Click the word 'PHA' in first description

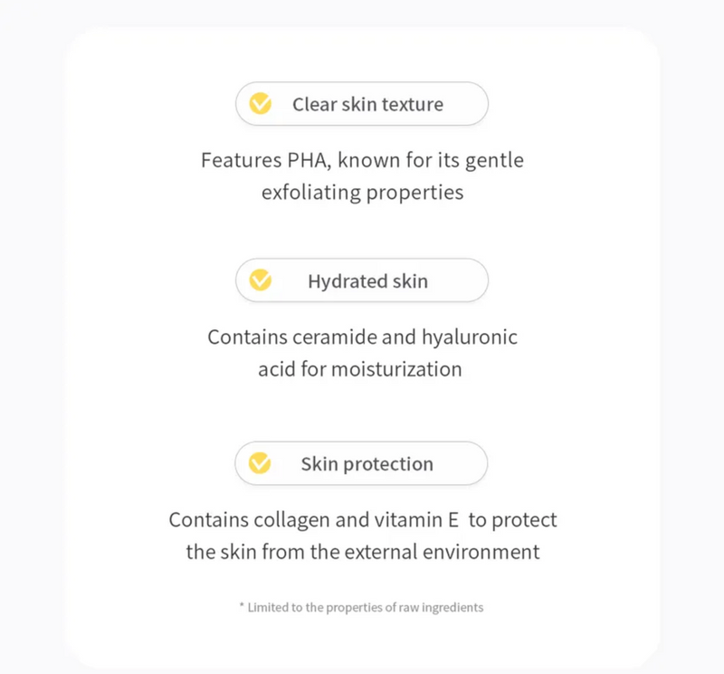click(x=309, y=161)
